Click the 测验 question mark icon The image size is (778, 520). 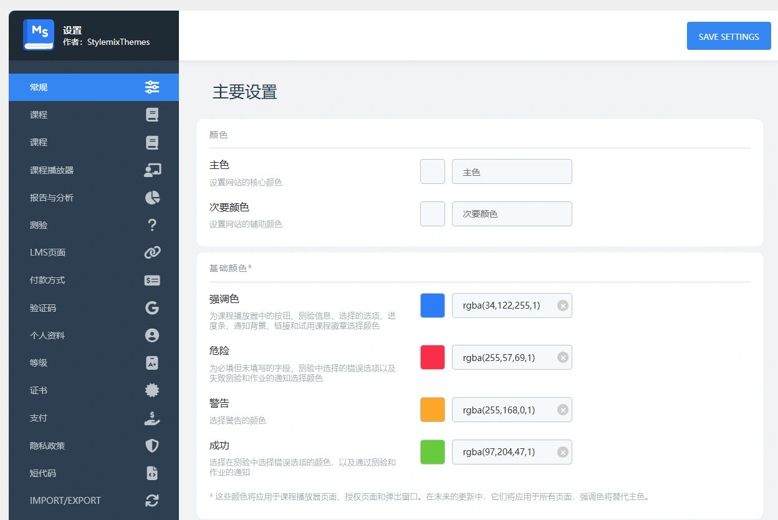(152, 225)
